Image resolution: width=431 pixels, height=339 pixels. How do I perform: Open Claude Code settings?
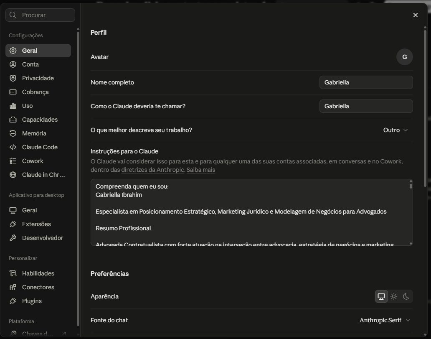(x=38, y=147)
